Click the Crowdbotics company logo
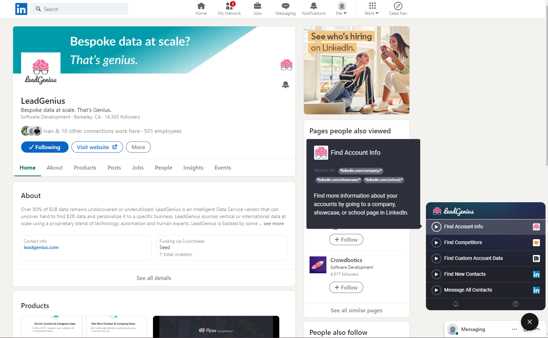The image size is (548, 338). pyautogui.click(x=318, y=265)
